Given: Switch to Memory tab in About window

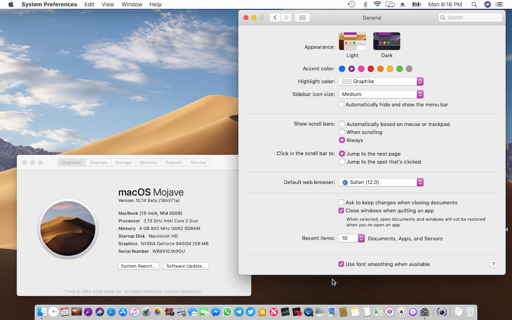Looking at the screenshot, I should (148, 162).
